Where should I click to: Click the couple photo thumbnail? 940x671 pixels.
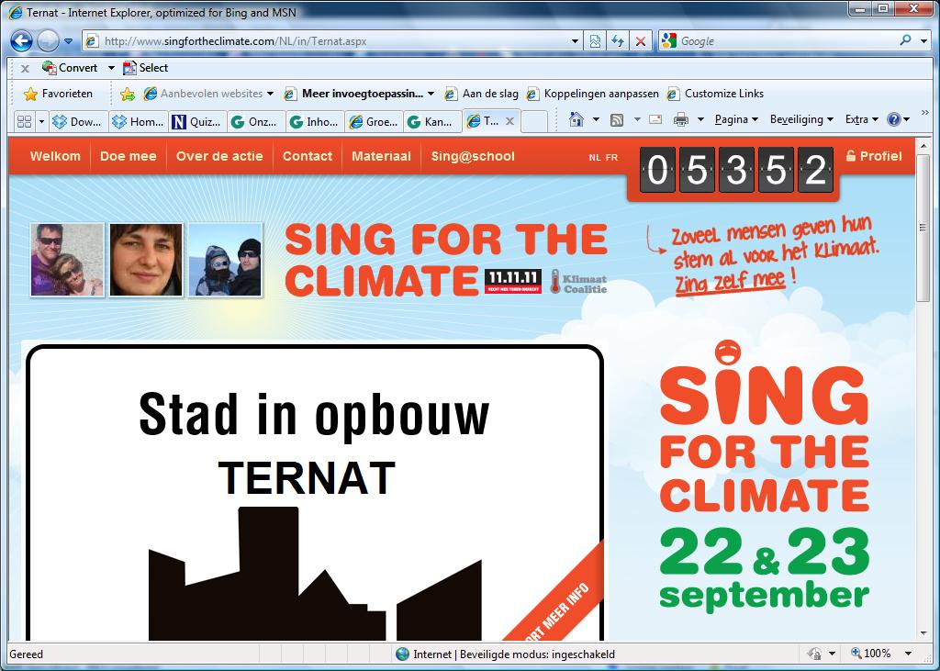pos(67,260)
